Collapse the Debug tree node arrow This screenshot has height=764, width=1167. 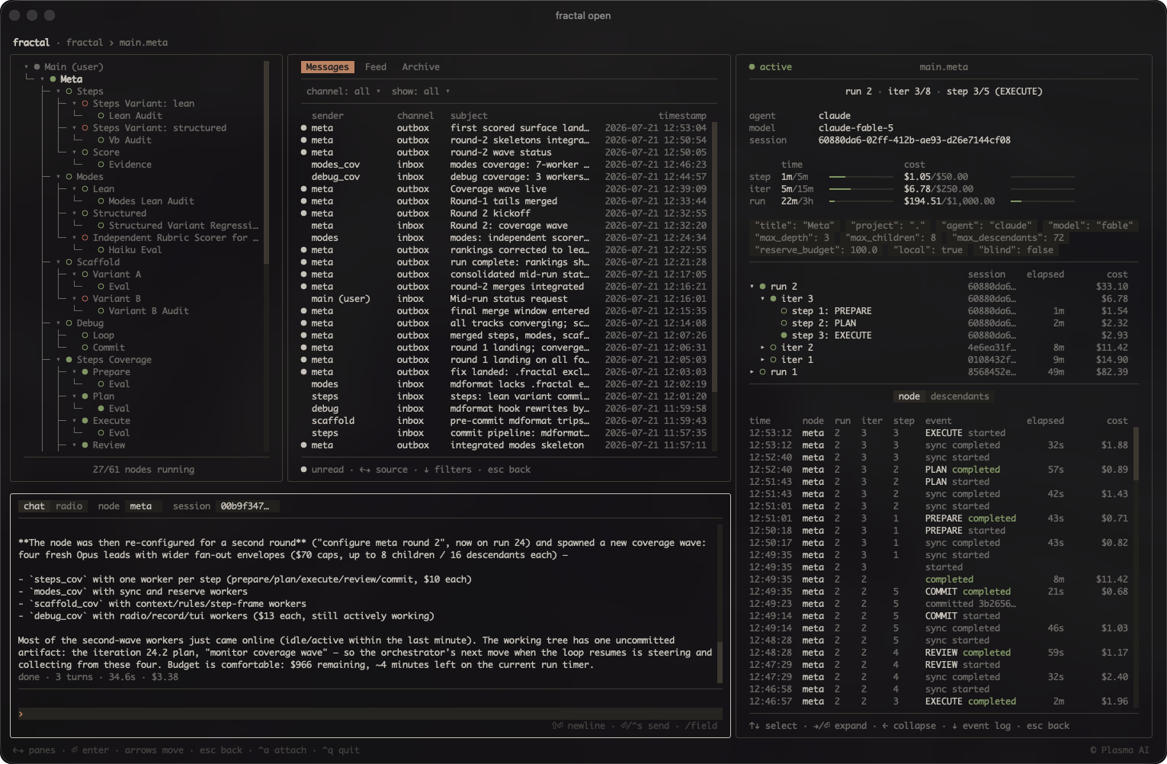point(59,323)
